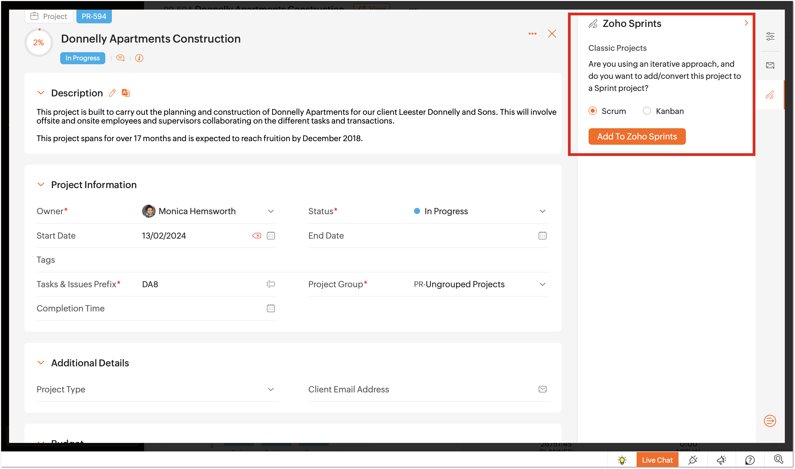Expand the Project Group dropdown
This screenshot has height=469, width=795.
(x=542, y=284)
